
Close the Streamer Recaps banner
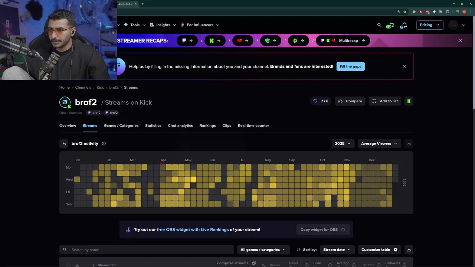(461, 40)
